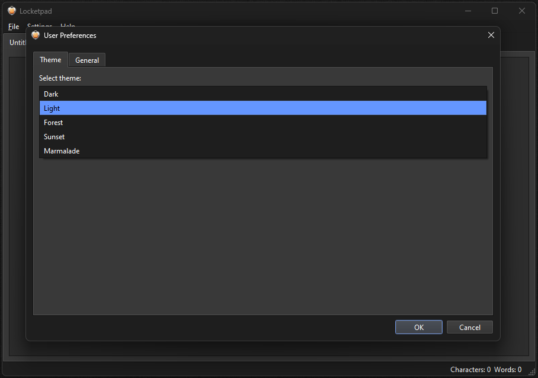Viewport: 538px width, 378px height.
Task: Select the Untitled document tab
Action: click(x=17, y=42)
